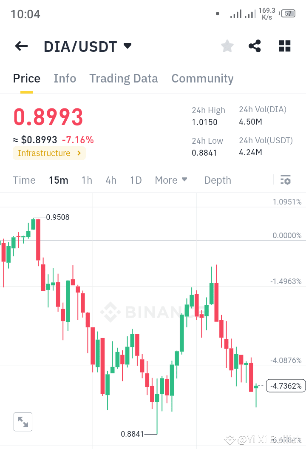This screenshot has height=449, width=306.
Task: Open the Infrastructure category link
Action: [49, 153]
